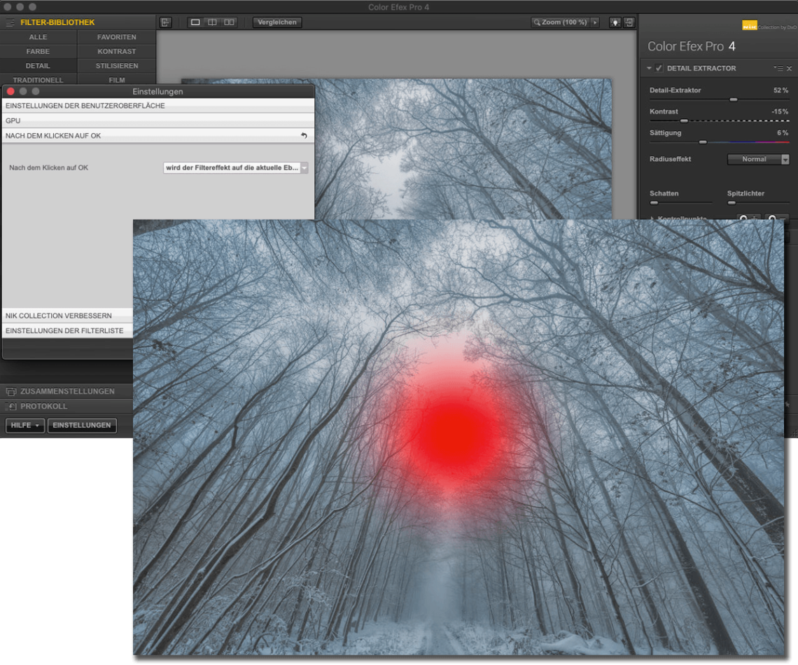Open the 'Nach dem Klicken auf OK' dropdown
798x665 pixels.
point(236,168)
